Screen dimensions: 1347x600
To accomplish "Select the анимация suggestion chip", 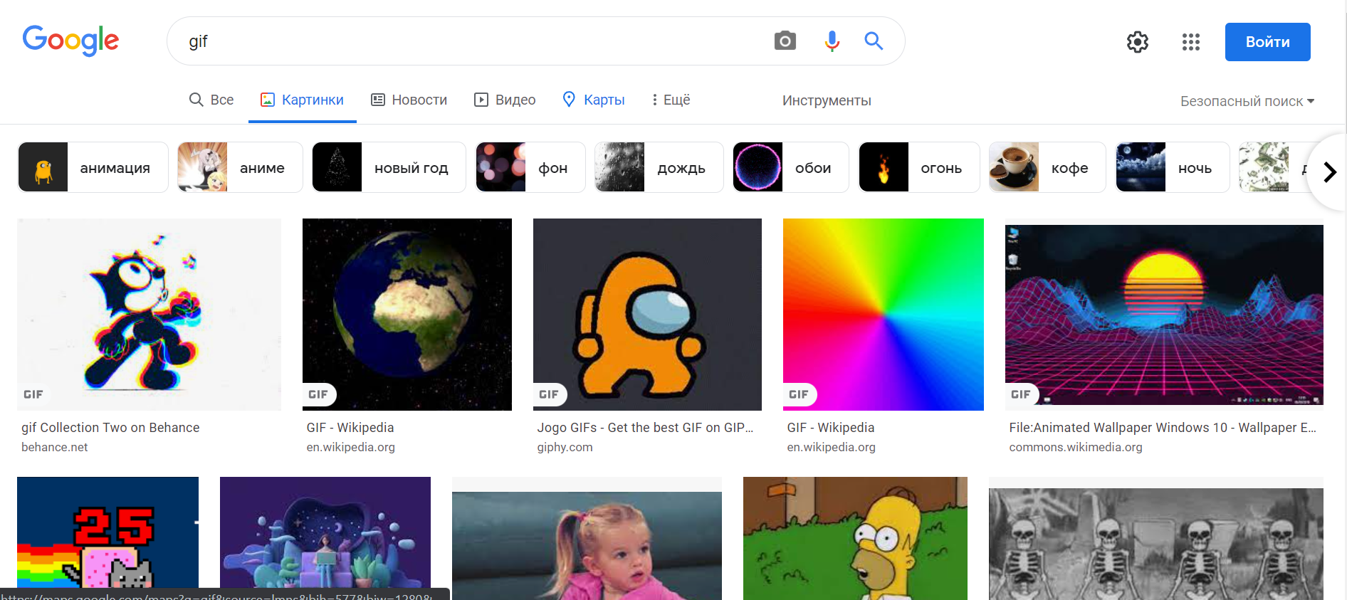I will (93, 167).
